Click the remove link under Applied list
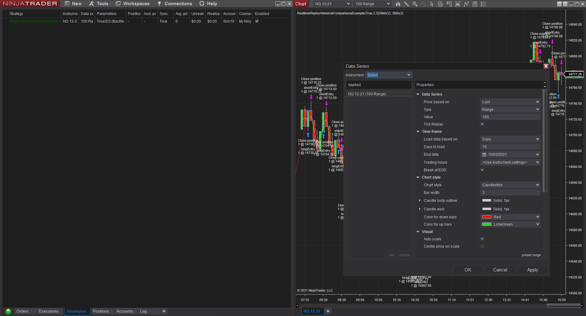 click(x=404, y=255)
